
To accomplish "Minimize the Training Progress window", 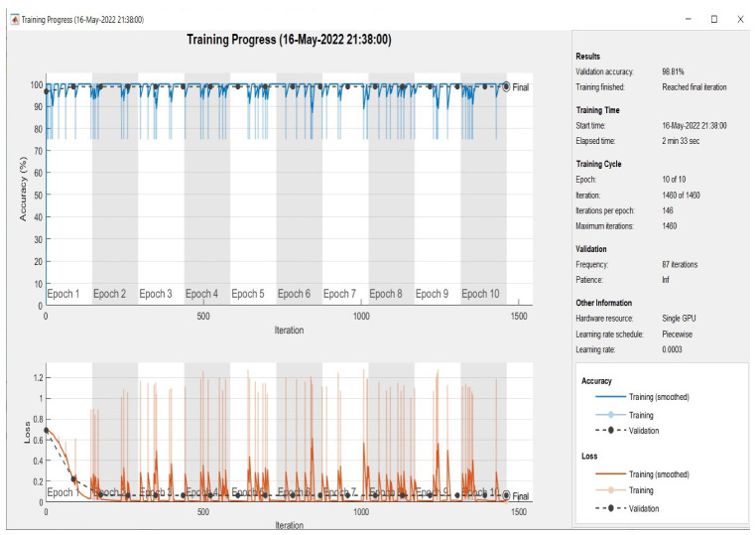I will pos(688,19).
